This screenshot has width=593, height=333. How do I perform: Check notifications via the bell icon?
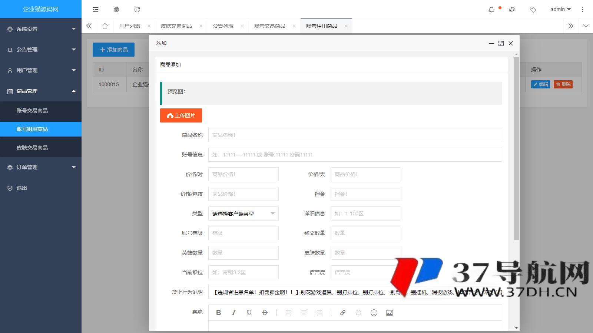pyautogui.click(x=491, y=10)
